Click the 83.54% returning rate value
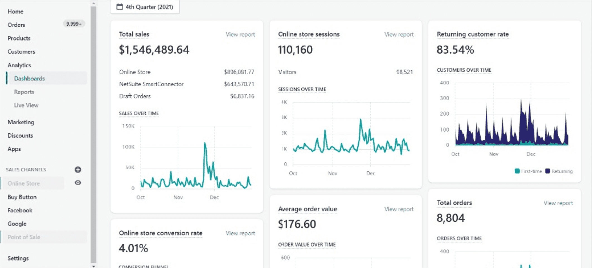 455,50
